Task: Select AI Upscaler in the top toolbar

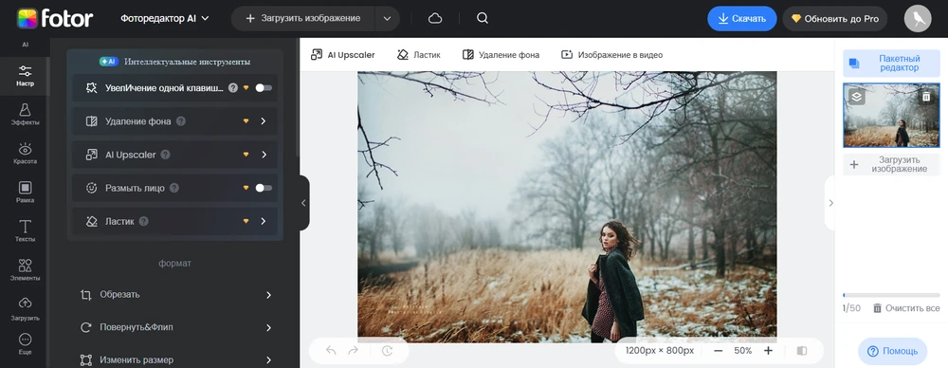Action: click(343, 54)
